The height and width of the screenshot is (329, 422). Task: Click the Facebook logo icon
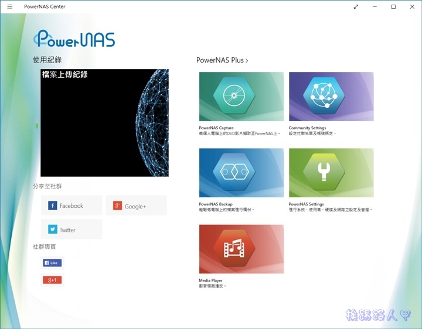pyautogui.click(x=53, y=205)
